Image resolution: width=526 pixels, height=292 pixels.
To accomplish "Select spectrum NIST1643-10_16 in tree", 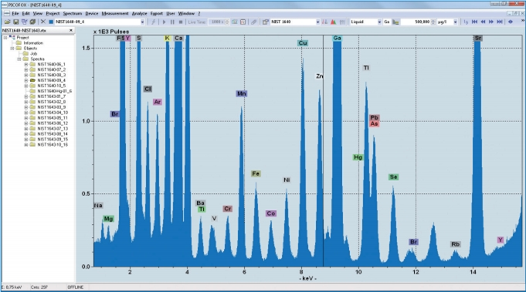I will pyautogui.click(x=53, y=145).
